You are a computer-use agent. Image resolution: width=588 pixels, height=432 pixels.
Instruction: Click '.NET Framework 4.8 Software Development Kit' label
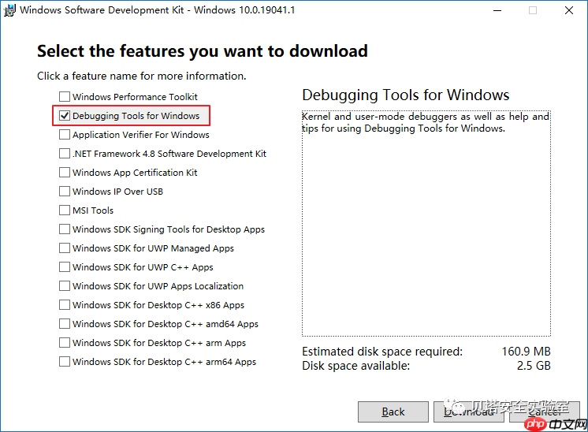tap(169, 154)
